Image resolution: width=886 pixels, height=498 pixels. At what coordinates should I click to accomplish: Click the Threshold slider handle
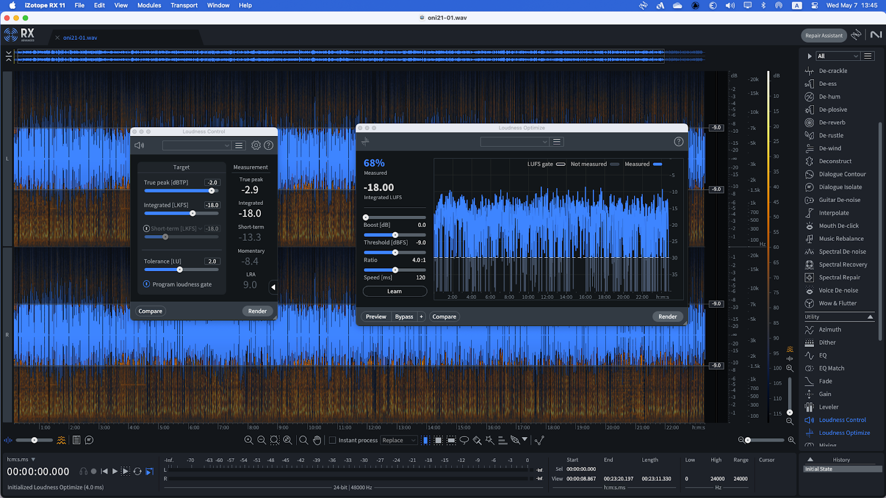pos(395,235)
